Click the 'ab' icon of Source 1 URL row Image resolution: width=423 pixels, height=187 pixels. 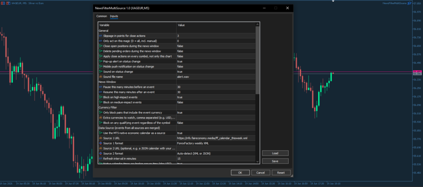coord(101,138)
